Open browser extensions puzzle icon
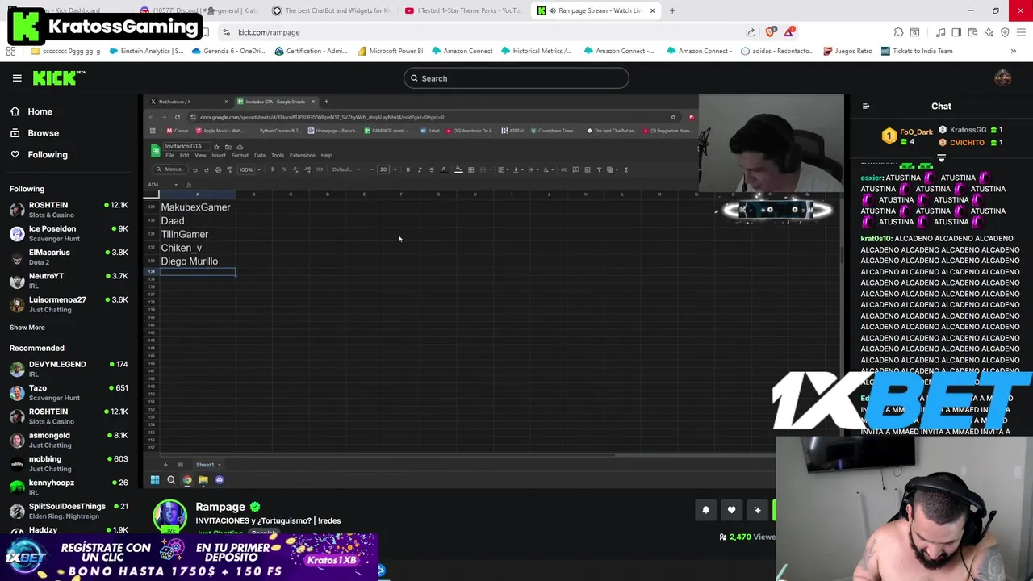Image resolution: width=1033 pixels, height=581 pixels. pos(898,32)
